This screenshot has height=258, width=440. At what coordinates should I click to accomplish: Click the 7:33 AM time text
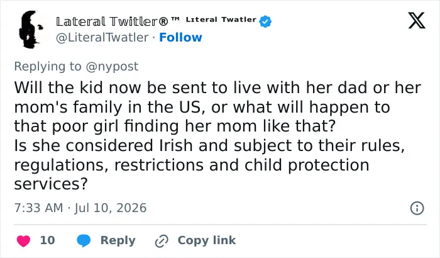38,208
